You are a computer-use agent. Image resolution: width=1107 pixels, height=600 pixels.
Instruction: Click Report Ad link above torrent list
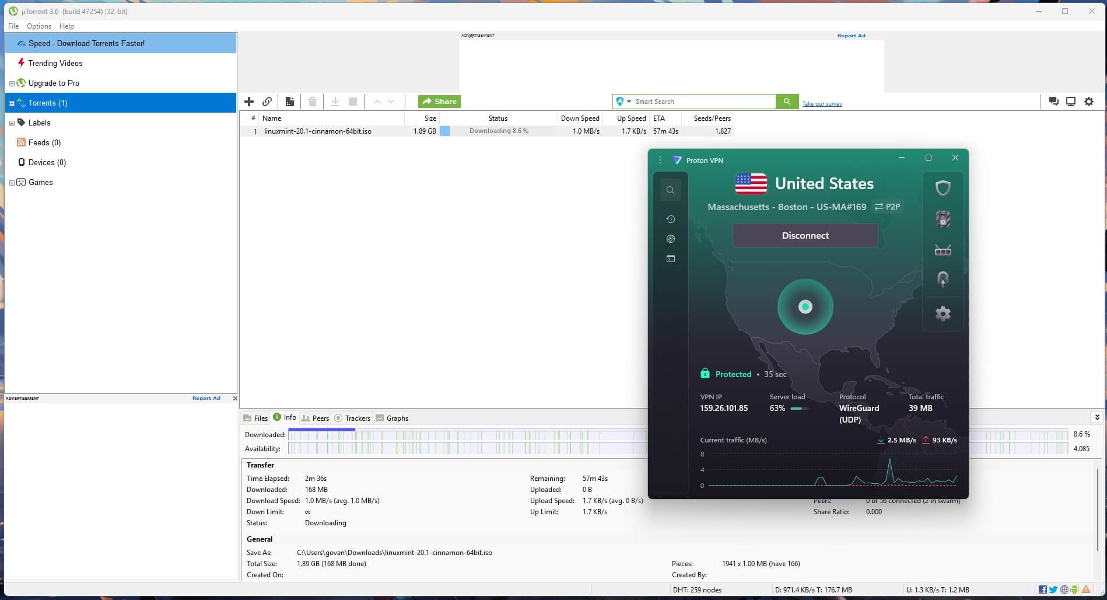[851, 36]
